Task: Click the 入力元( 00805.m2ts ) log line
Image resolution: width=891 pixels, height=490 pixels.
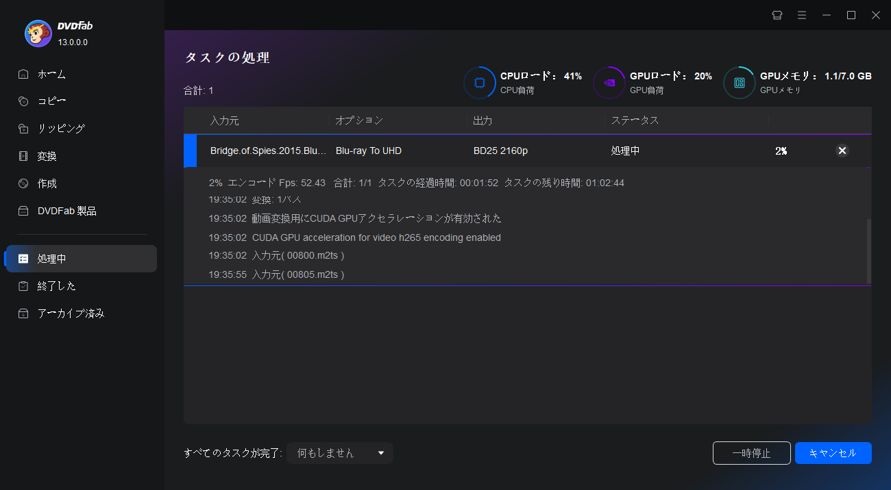Action: coord(276,274)
